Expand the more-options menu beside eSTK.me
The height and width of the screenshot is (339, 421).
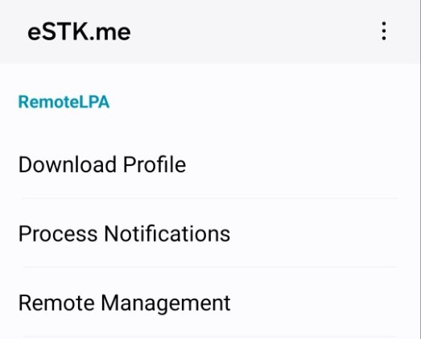[x=384, y=31]
